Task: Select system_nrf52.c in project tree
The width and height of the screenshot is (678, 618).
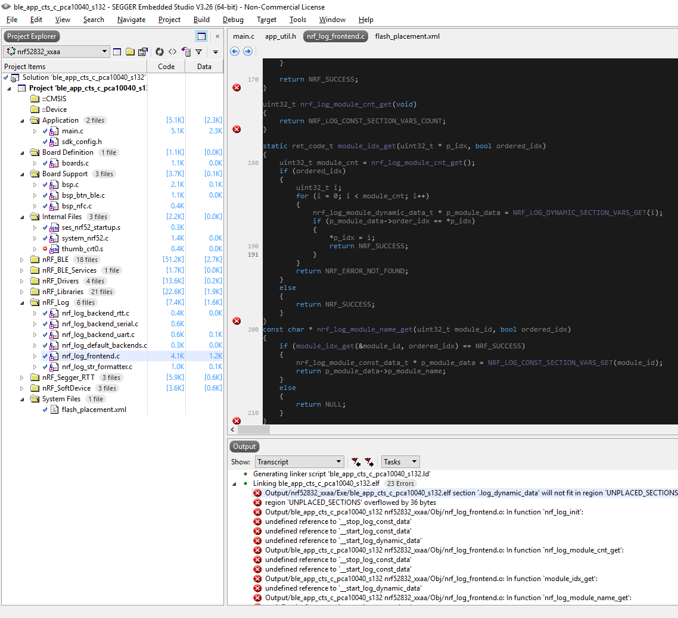Action: coord(85,238)
